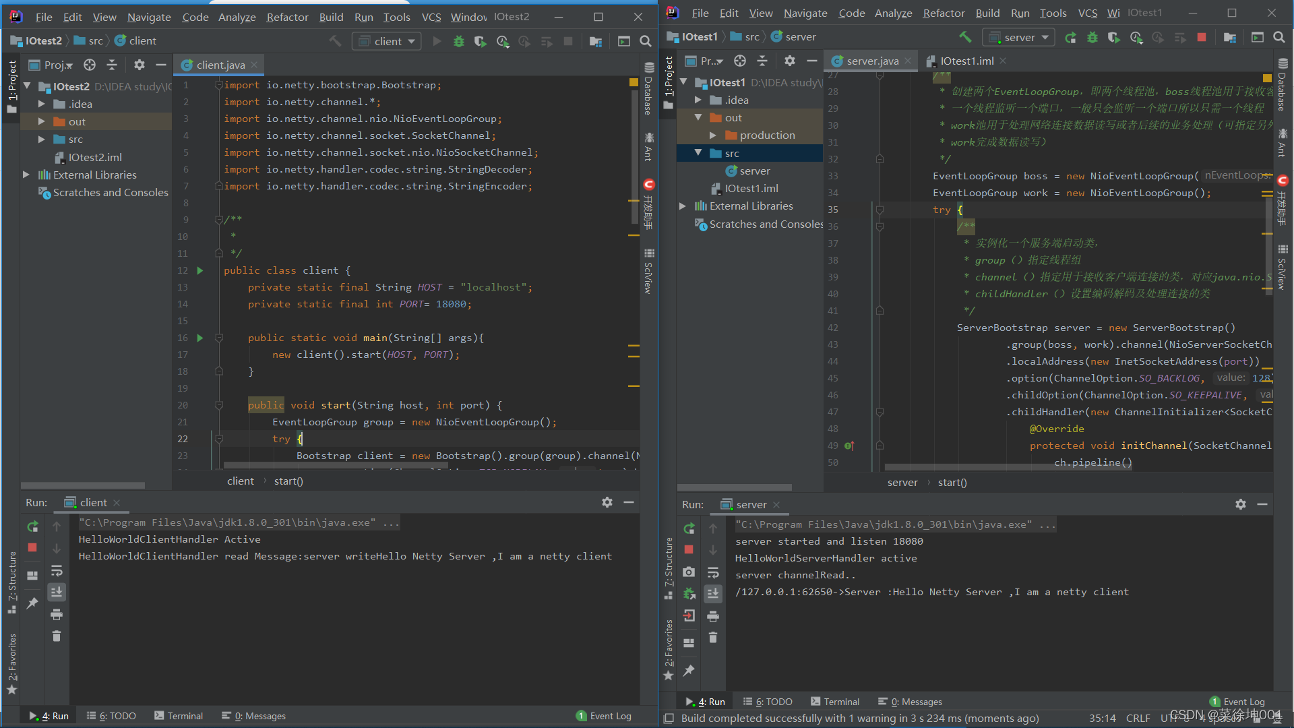The width and height of the screenshot is (1294, 728).
Task: Open the client run configuration dropdown
Action: tap(388, 41)
